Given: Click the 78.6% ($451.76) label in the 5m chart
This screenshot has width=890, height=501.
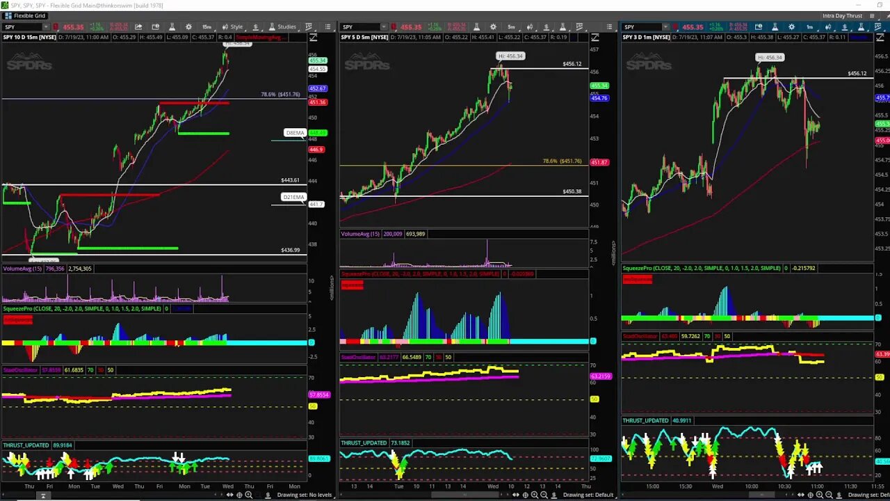Looking at the screenshot, I should 562,161.
